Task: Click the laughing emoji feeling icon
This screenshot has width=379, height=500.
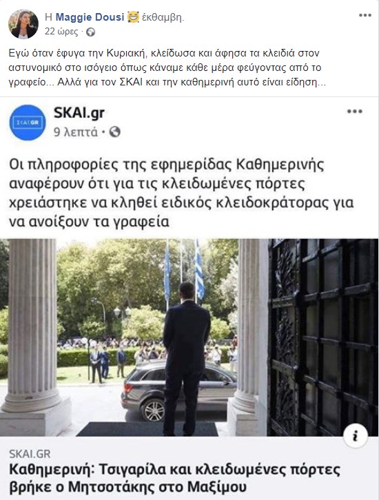Action: (x=133, y=17)
